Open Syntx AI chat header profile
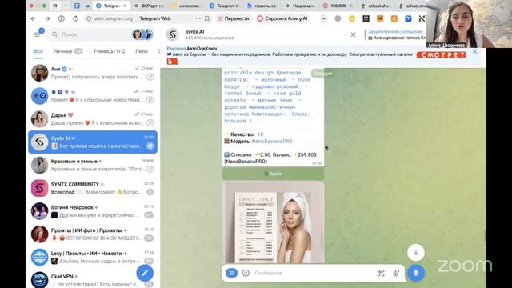The image size is (512, 288). [210, 34]
